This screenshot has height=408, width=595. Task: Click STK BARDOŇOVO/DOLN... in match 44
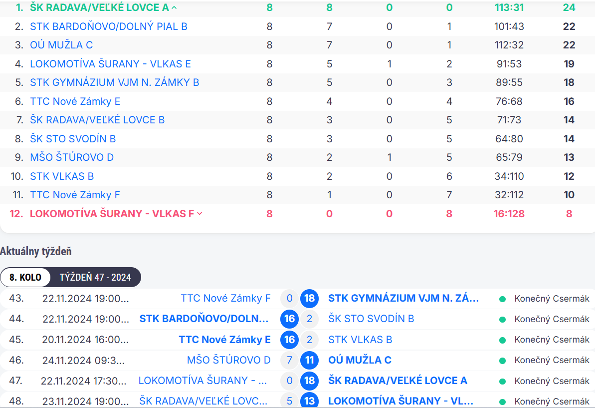pos(204,319)
